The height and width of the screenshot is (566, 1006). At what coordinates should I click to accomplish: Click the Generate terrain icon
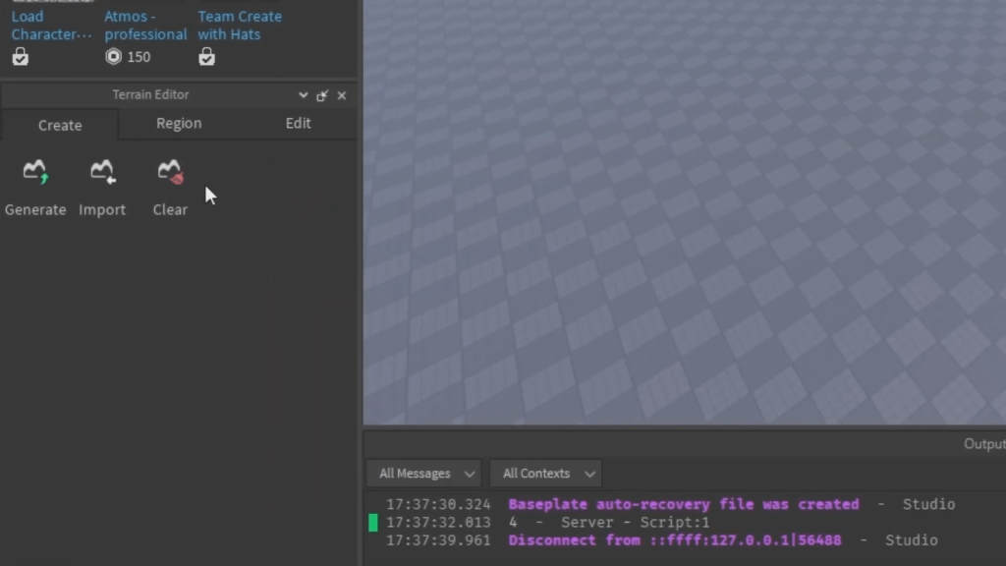point(35,171)
